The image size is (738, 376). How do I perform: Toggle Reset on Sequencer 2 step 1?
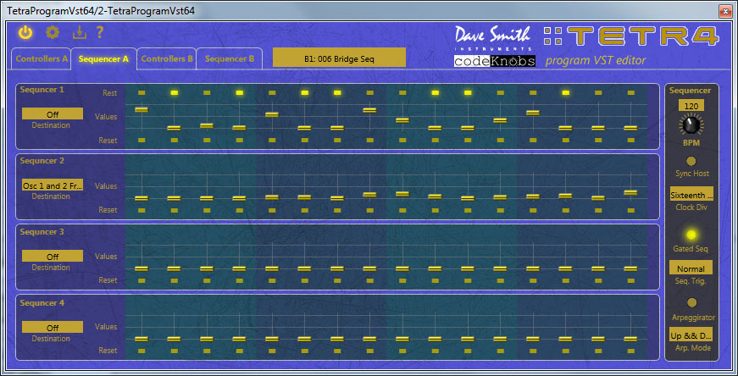141,210
